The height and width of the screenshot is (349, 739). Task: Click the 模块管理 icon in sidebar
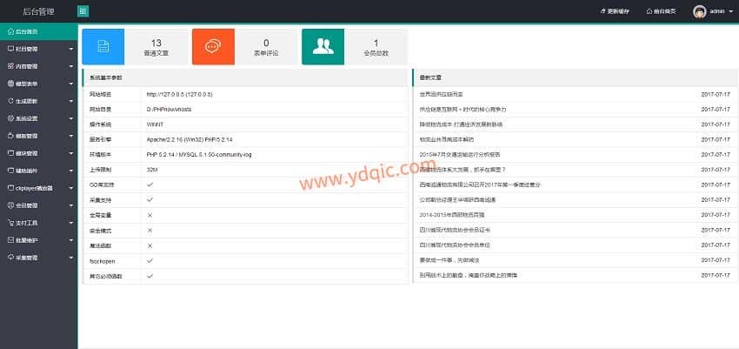pyautogui.click(x=10, y=153)
